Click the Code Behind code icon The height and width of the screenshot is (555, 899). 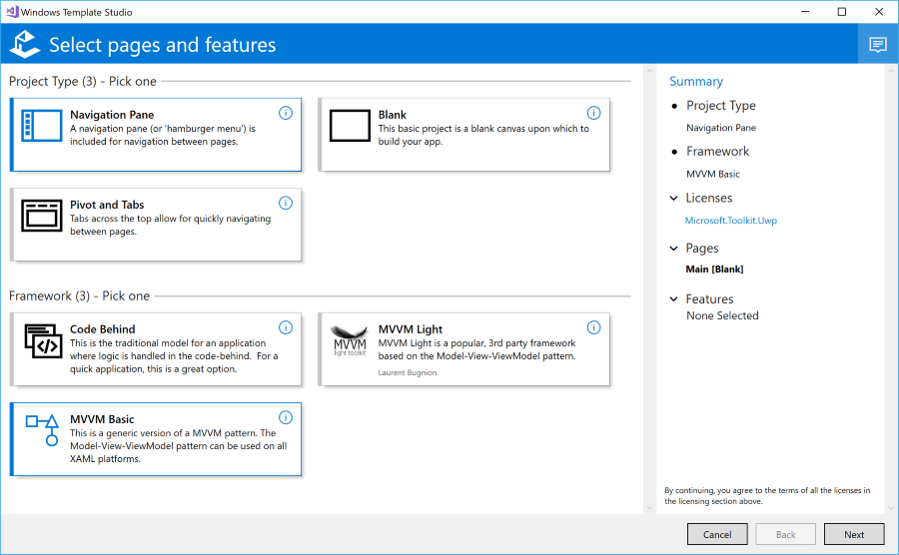[x=43, y=340]
